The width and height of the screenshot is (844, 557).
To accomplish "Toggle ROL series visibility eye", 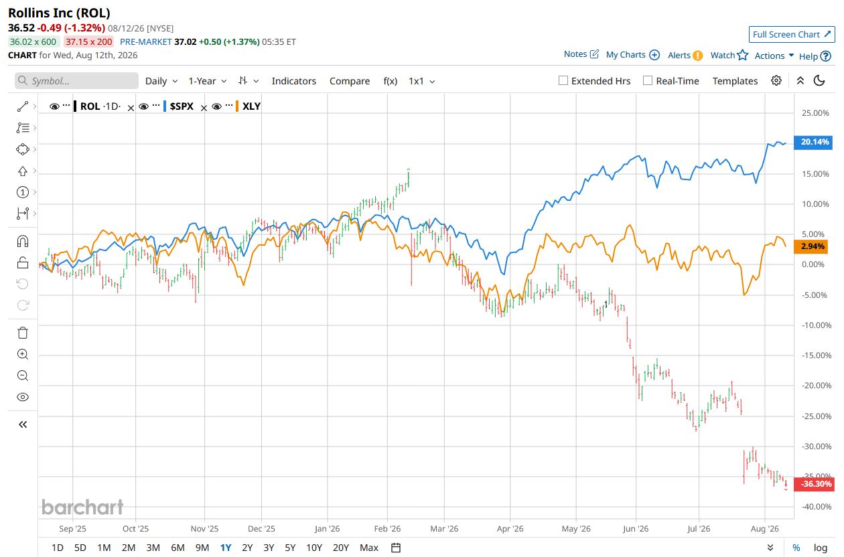I will (55, 106).
